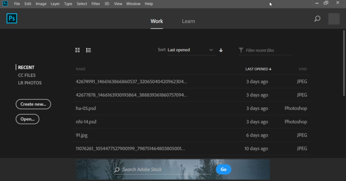The height and width of the screenshot is (181, 346).
Task: Click JPEG kind for 91.jpg
Action: tap(302, 135)
